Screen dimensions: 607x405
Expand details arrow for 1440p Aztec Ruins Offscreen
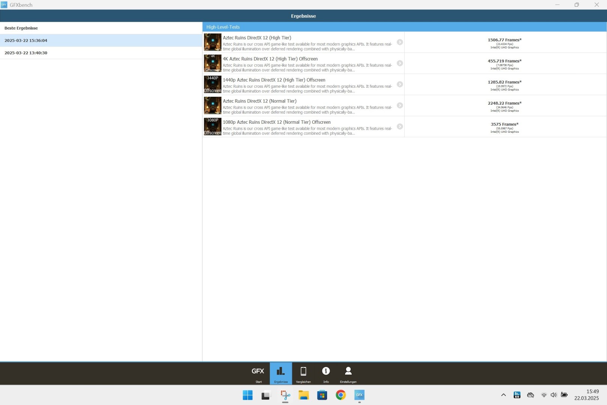(x=400, y=84)
